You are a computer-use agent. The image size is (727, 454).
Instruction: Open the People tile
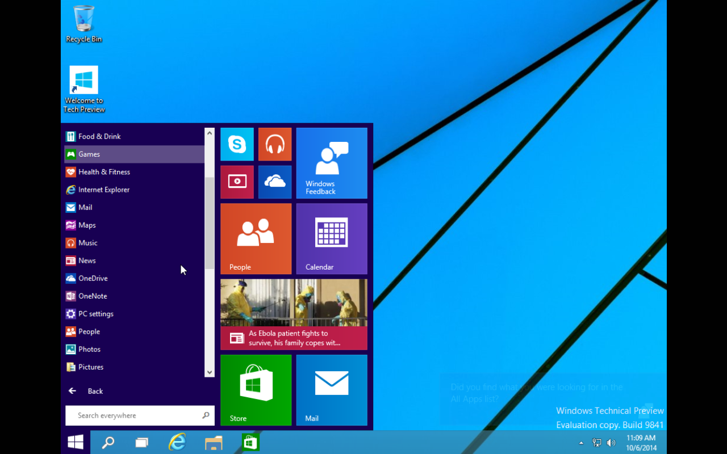point(256,239)
